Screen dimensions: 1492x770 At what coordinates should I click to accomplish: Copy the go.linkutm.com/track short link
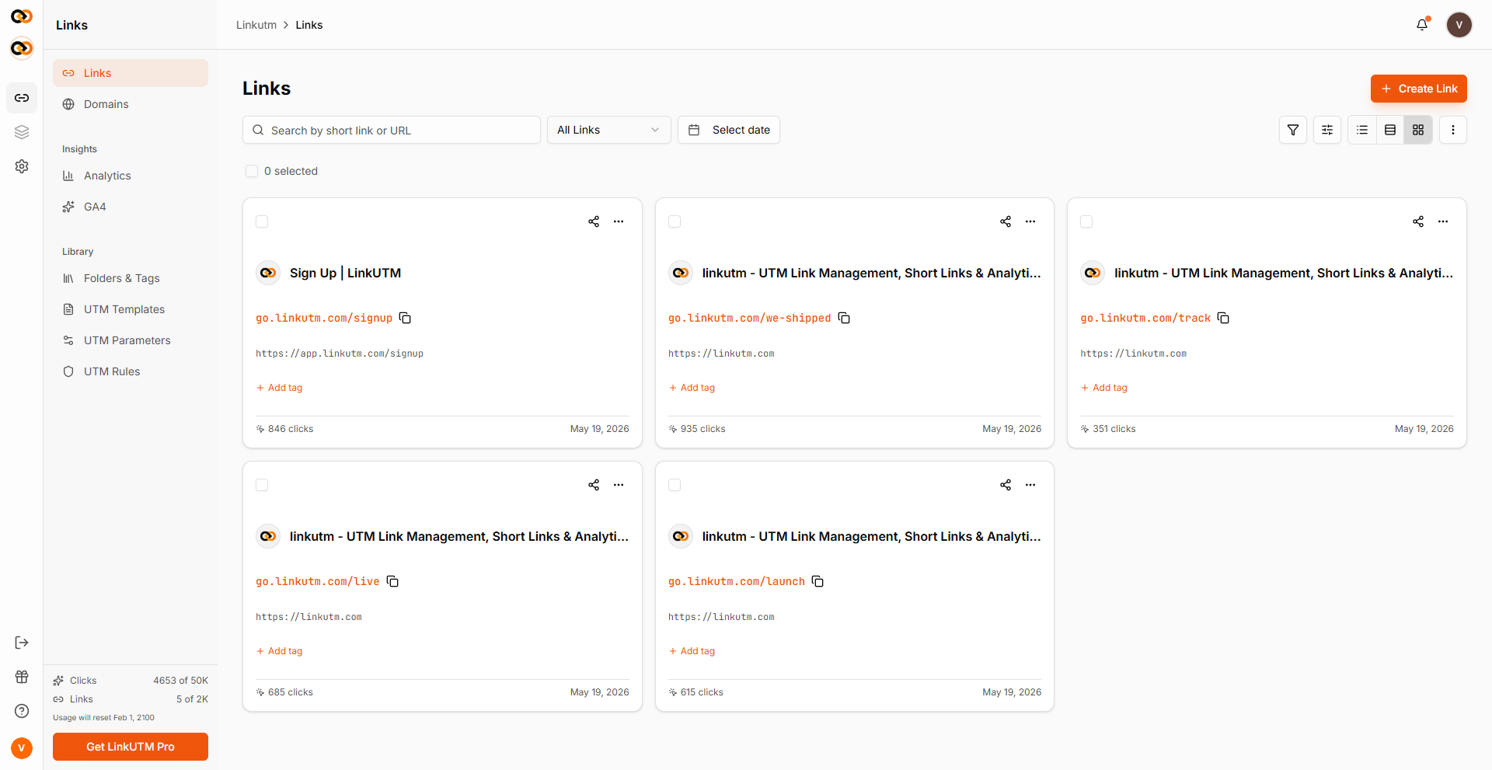1223,318
